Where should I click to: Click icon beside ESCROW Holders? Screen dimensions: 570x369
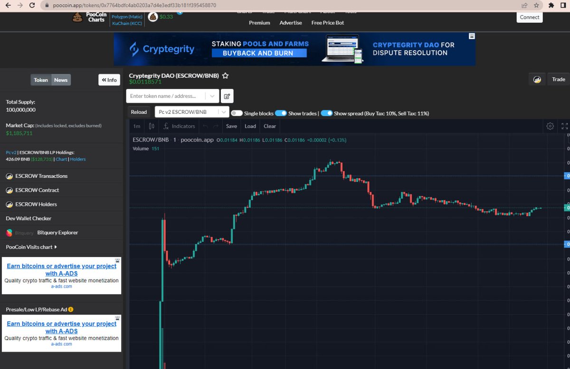(9, 204)
